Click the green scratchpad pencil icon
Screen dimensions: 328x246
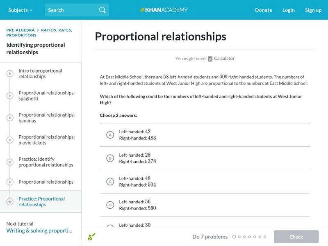tap(91, 237)
